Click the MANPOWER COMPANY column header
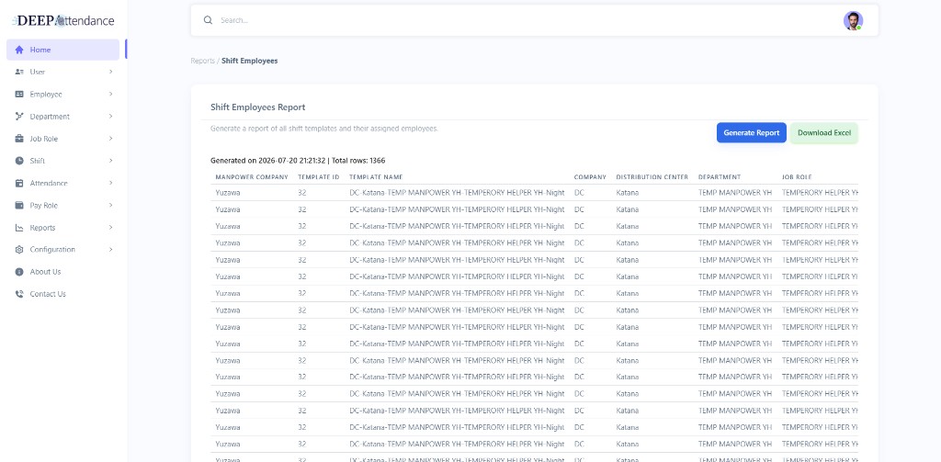The image size is (941, 462). pos(252,177)
